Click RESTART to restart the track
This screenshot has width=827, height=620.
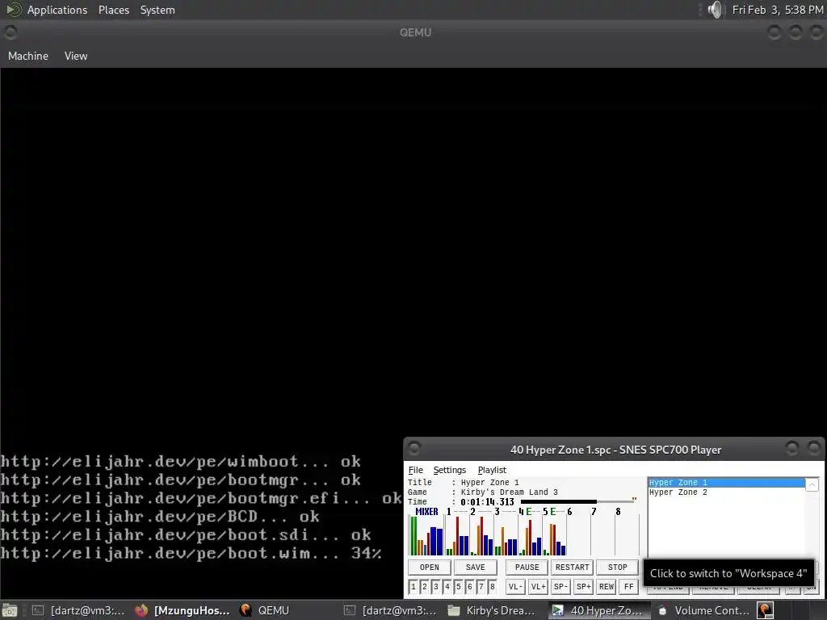point(573,568)
